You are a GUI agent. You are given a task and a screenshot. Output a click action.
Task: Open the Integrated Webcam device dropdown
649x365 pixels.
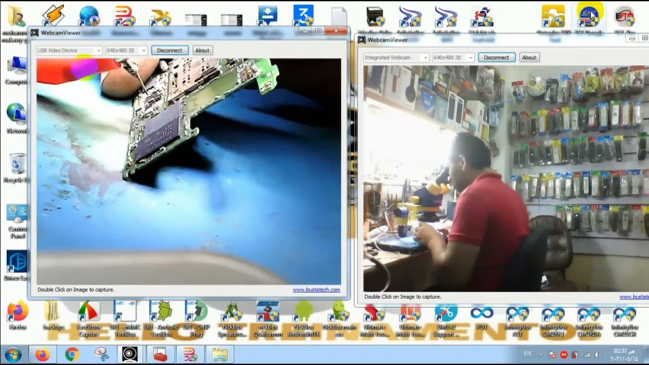(x=396, y=57)
